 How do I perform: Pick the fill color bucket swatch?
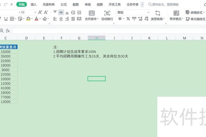pos(28,19)
